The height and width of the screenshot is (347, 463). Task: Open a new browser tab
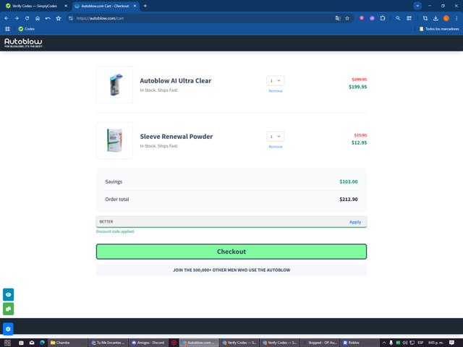(145, 6)
